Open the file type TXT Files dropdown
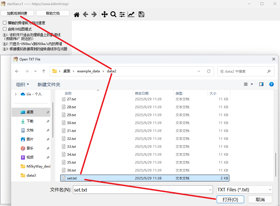The height and width of the screenshot is (206, 280). 244,190
